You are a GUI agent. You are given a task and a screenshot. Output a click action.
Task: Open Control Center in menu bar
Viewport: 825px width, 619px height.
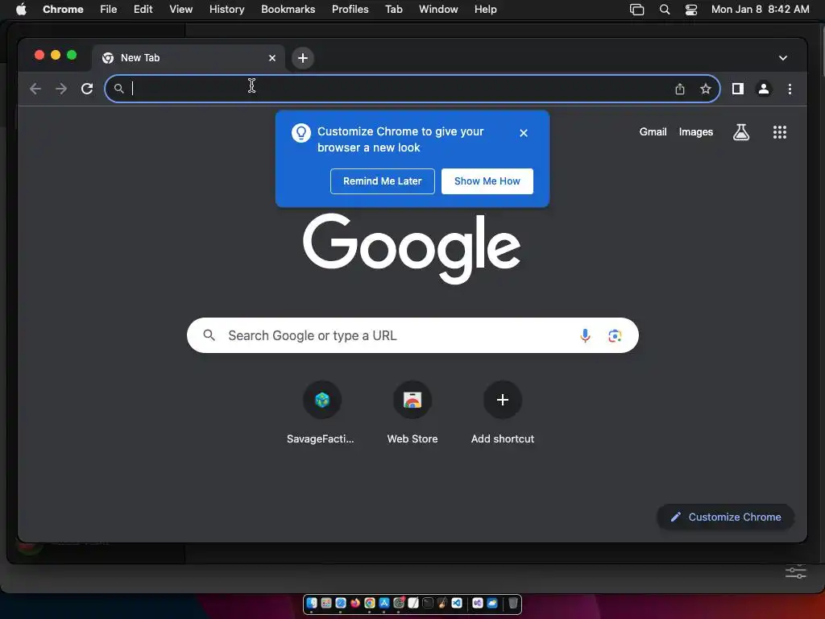pos(690,10)
